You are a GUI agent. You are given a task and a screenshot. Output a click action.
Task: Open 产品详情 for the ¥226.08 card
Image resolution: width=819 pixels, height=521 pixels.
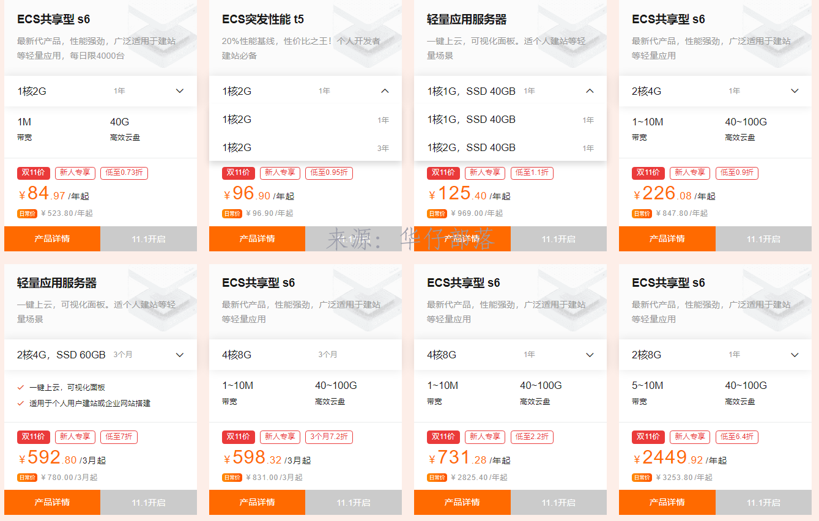pos(667,238)
